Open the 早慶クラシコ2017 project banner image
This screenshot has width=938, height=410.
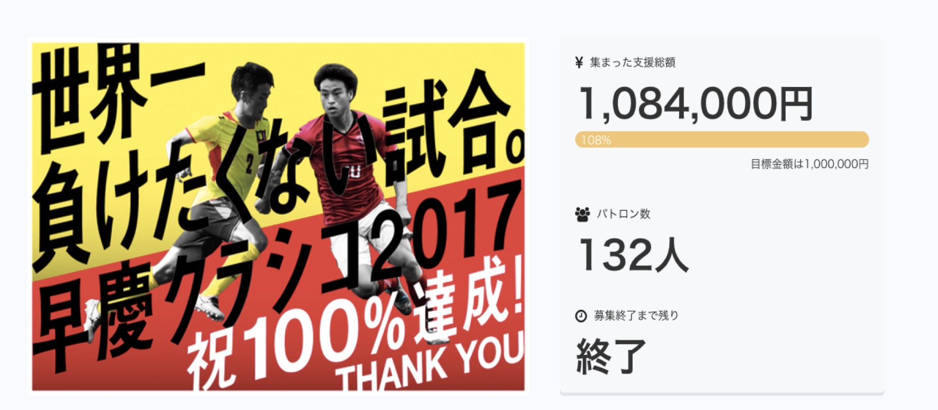279,216
